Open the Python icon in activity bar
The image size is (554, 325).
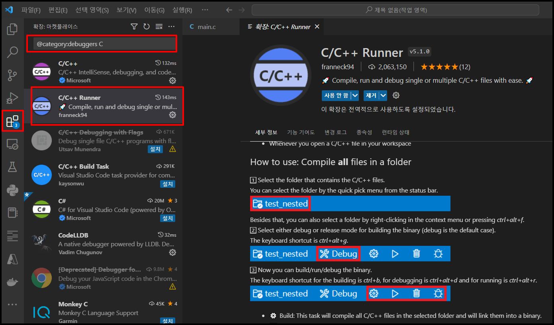(12, 190)
